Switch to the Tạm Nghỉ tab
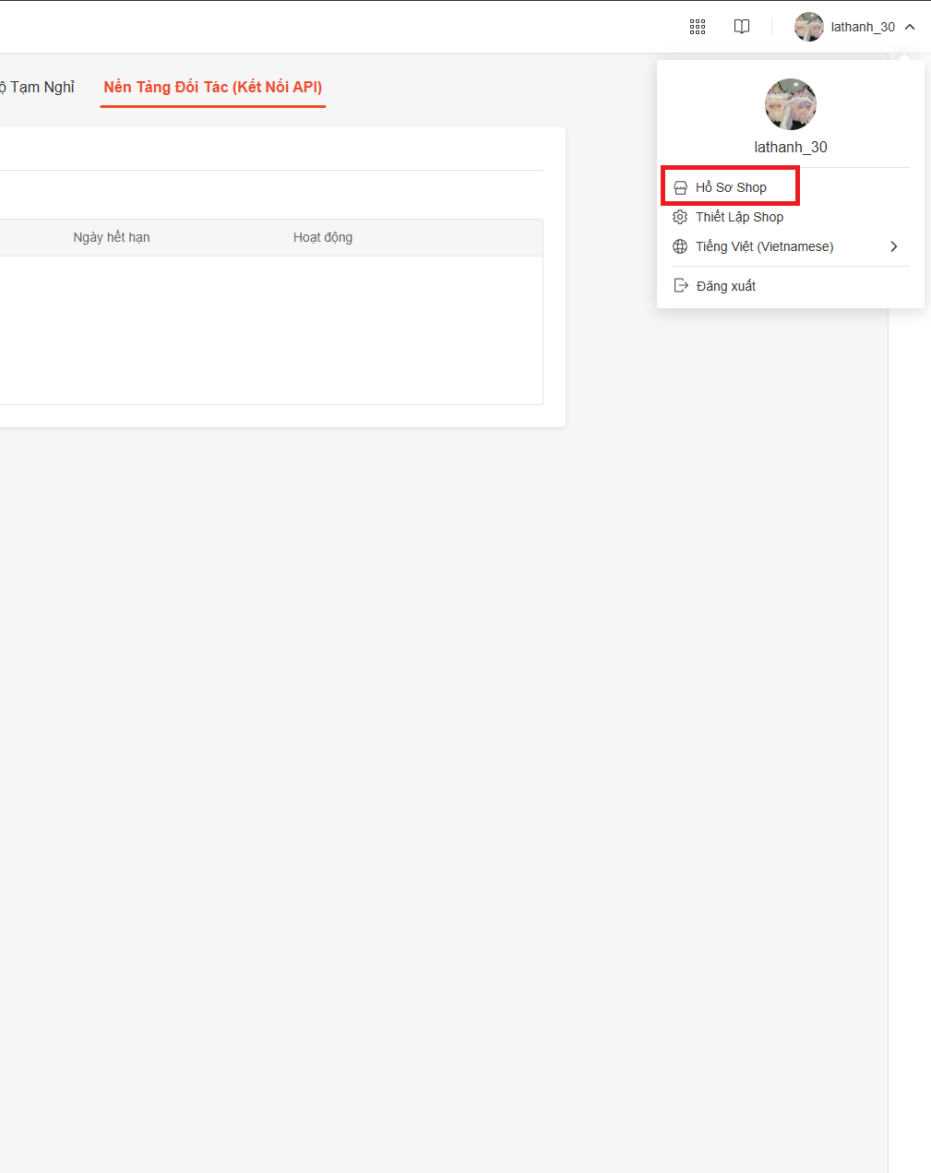Viewport: 931px width, 1173px height. [41, 88]
